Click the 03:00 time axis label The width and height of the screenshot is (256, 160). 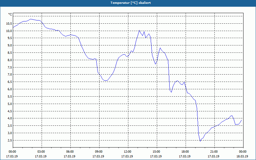pos(42,152)
